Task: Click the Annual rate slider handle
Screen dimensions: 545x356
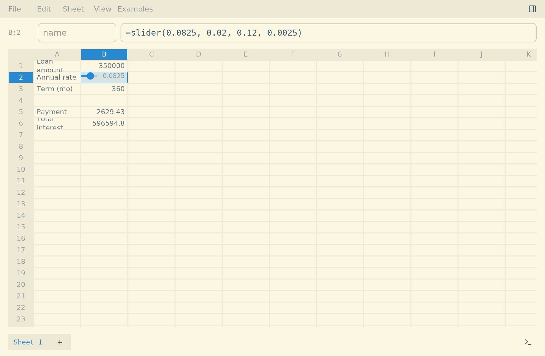Action: [x=90, y=76]
